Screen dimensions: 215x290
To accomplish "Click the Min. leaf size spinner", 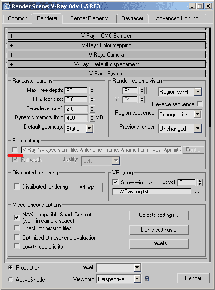I will click(x=92, y=99).
